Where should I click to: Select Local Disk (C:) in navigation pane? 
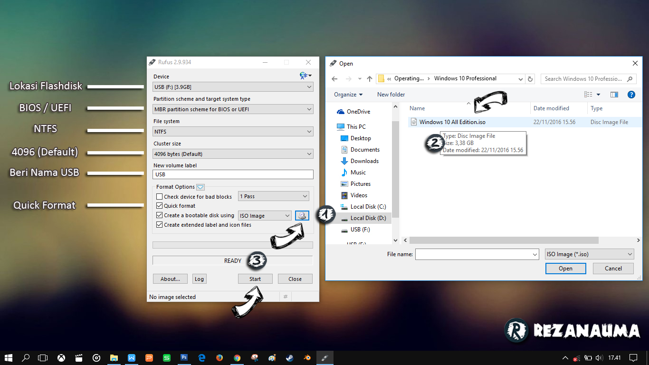(x=368, y=207)
